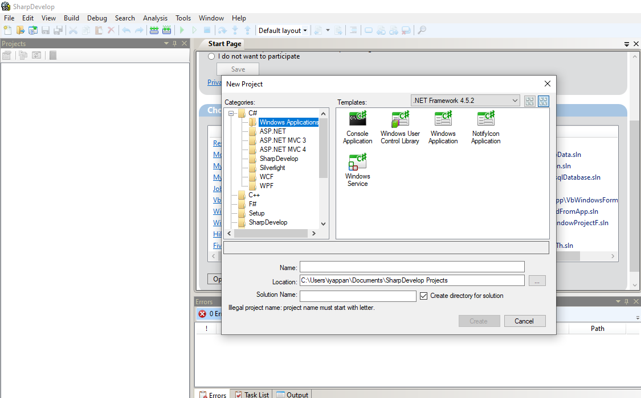
Task: Open the Debug menu
Action: [x=97, y=18]
